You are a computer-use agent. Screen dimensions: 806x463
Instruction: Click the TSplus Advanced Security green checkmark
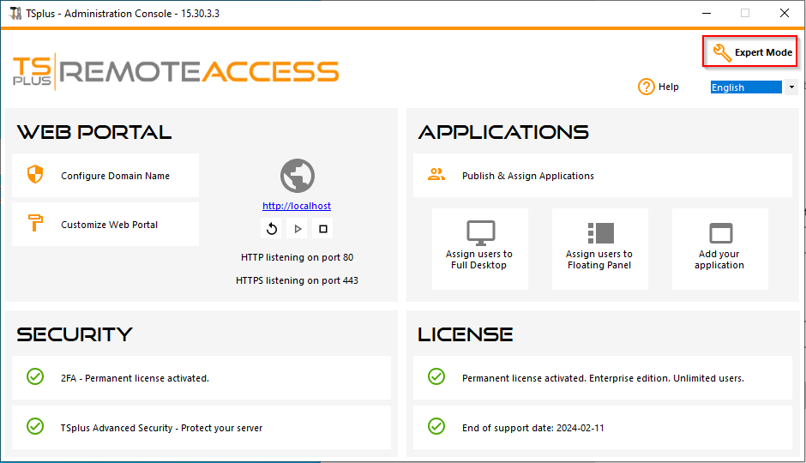(x=35, y=426)
